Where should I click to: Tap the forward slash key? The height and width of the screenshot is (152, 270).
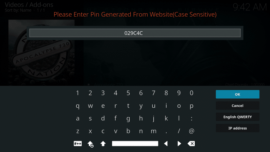tap(179, 131)
